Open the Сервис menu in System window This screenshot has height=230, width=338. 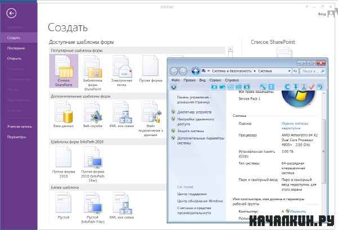pyautogui.click(x=215, y=80)
